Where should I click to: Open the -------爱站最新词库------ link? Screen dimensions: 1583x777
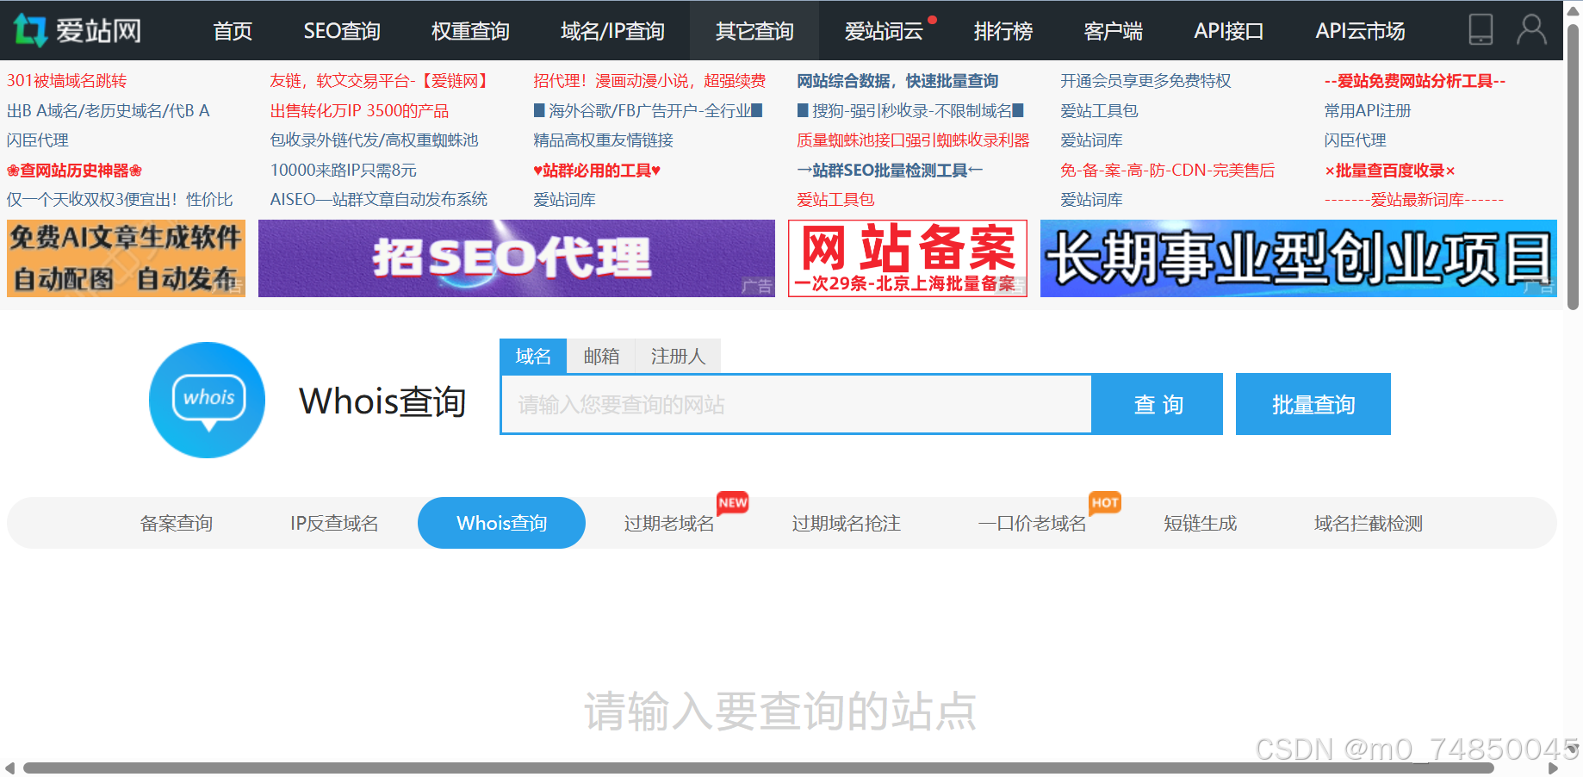tap(1413, 199)
